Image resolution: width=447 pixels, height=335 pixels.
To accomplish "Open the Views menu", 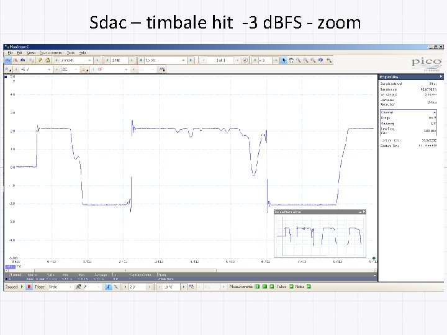I will click(x=31, y=53).
